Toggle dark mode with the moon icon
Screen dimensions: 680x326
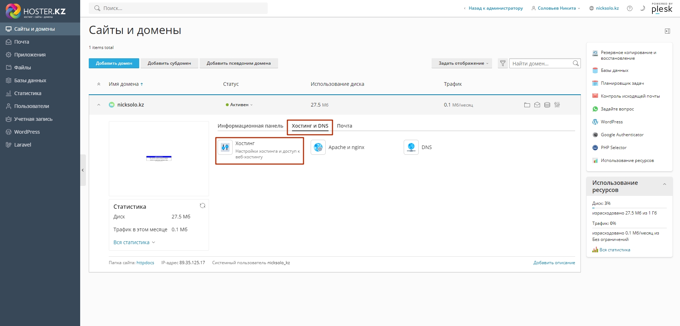click(x=642, y=8)
